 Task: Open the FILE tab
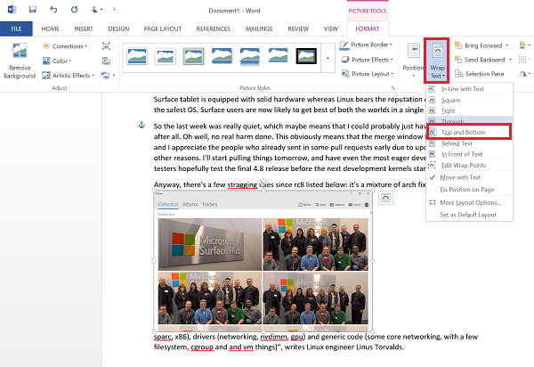16,29
